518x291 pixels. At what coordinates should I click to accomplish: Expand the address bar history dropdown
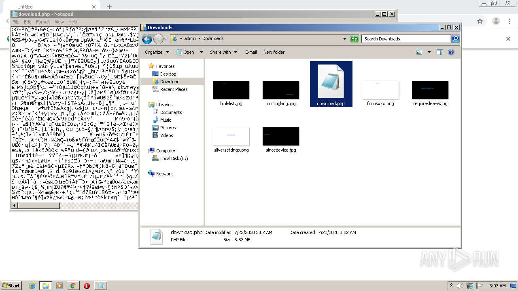click(x=344, y=39)
